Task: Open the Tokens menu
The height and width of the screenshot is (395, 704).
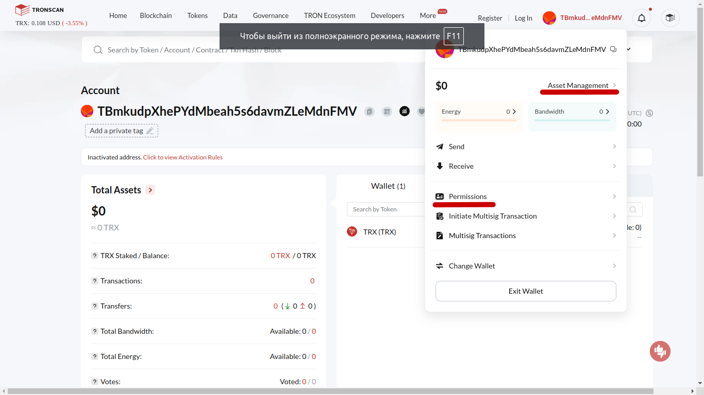Action: click(x=197, y=15)
